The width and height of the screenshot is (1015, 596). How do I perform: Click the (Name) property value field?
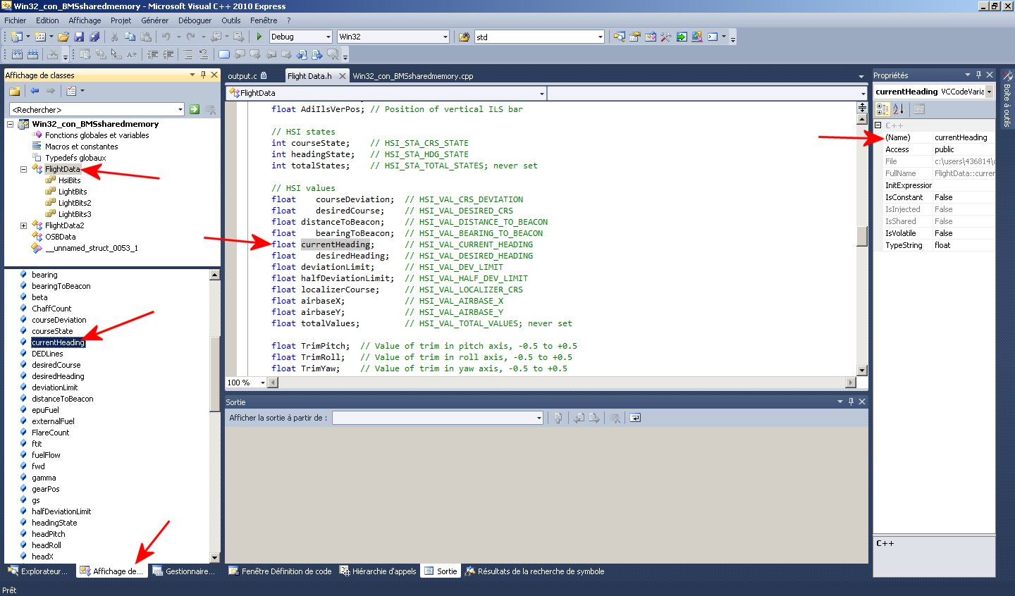coord(964,137)
